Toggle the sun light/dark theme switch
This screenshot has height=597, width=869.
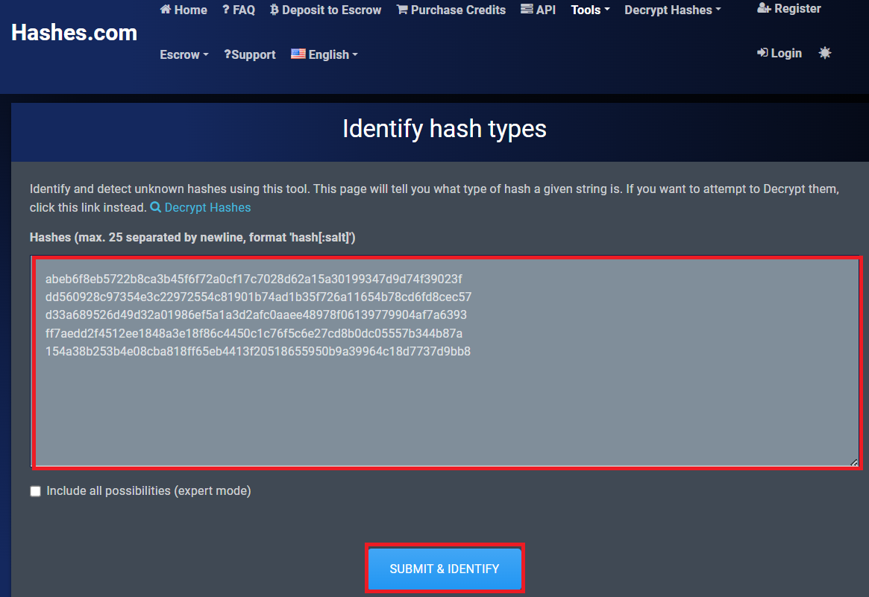(825, 53)
